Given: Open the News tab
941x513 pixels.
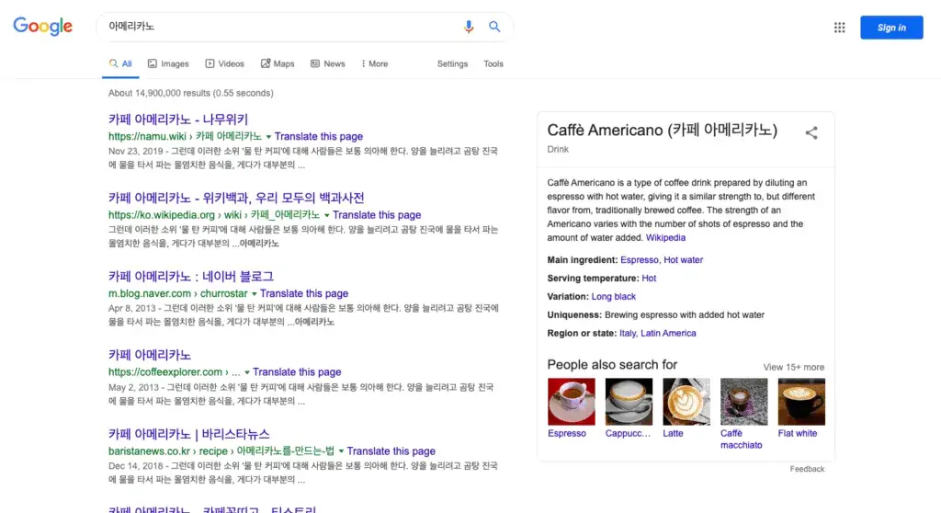Looking at the screenshot, I should tap(328, 63).
